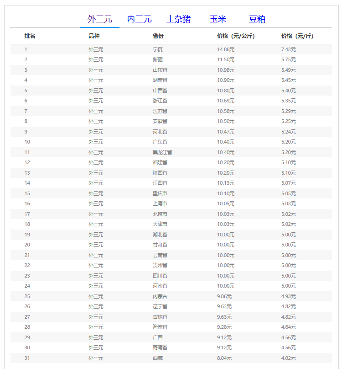
Task: Click the 排名 column header
Action: (30, 36)
